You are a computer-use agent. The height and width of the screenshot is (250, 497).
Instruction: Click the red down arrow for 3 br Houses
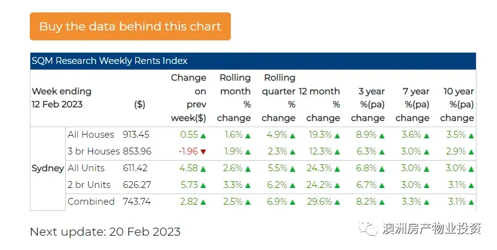(x=204, y=152)
